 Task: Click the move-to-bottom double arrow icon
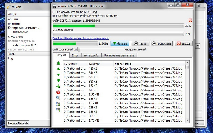tap(58, 80)
